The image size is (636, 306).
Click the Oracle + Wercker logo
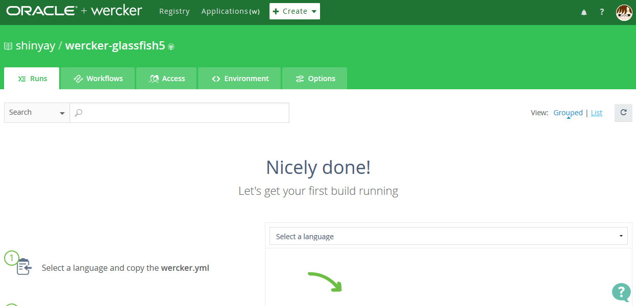tap(75, 11)
